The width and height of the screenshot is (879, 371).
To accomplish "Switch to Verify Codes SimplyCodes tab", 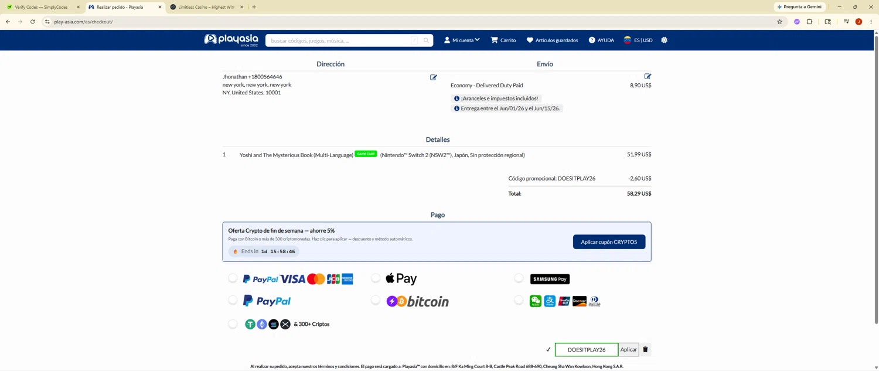I will (x=42, y=7).
